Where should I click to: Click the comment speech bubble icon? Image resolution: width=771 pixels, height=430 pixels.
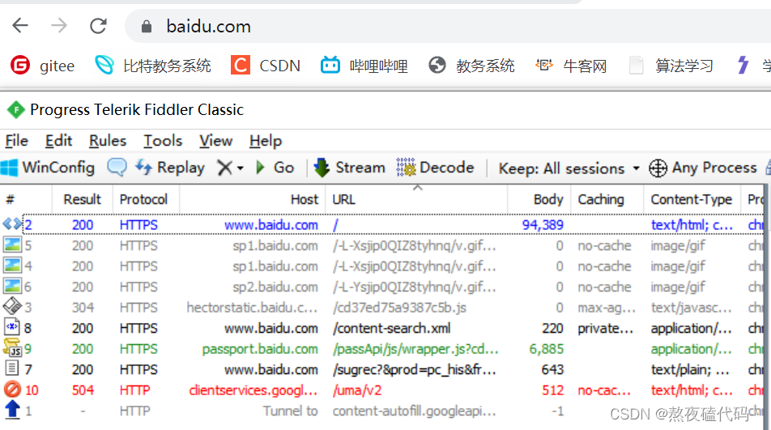click(117, 168)
